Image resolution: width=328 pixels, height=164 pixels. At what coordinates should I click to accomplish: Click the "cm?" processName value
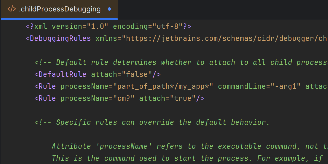[x=124, y=98]
